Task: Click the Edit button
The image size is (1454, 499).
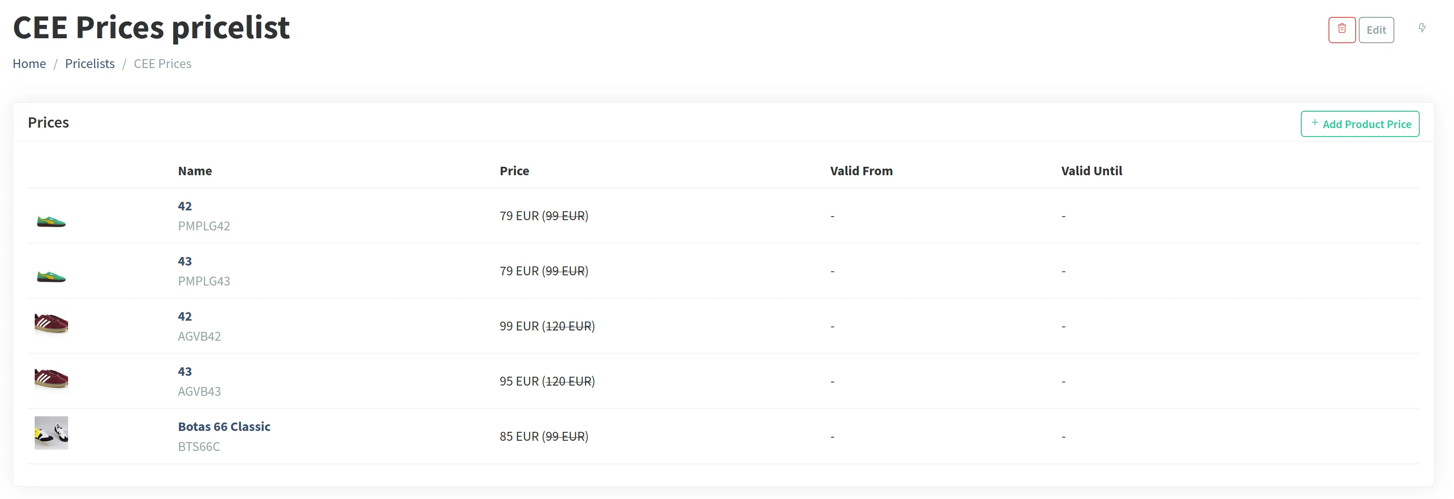Action: (x=1377, y=29)
